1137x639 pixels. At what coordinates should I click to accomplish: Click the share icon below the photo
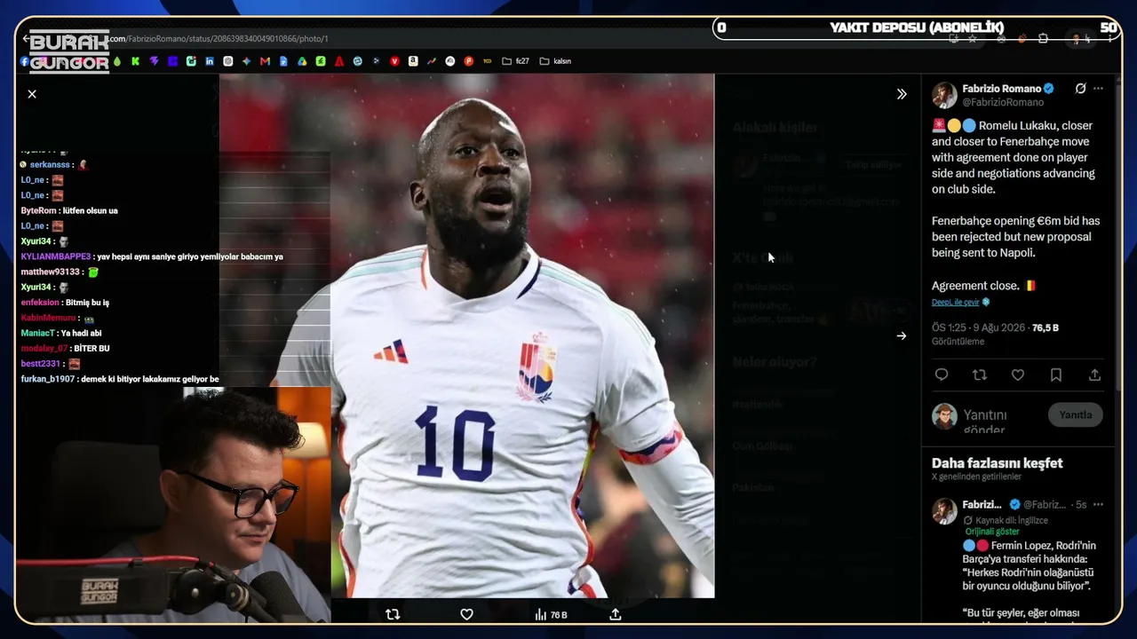pyautogui.click(x=615, y=614)
